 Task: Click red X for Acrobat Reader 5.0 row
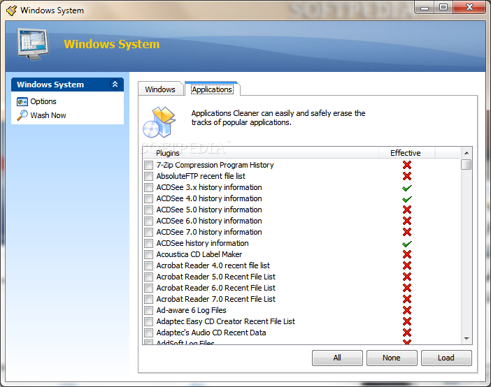[x=407, y=277]
